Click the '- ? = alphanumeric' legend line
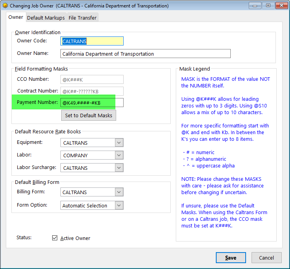 click(204, 159)
